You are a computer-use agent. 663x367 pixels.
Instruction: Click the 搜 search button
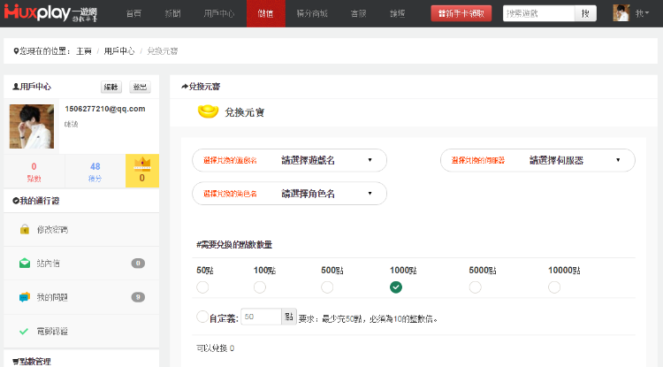(585, 13)
